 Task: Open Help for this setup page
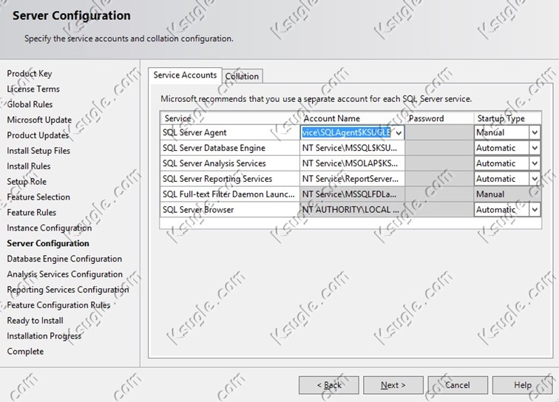point(522,385)
